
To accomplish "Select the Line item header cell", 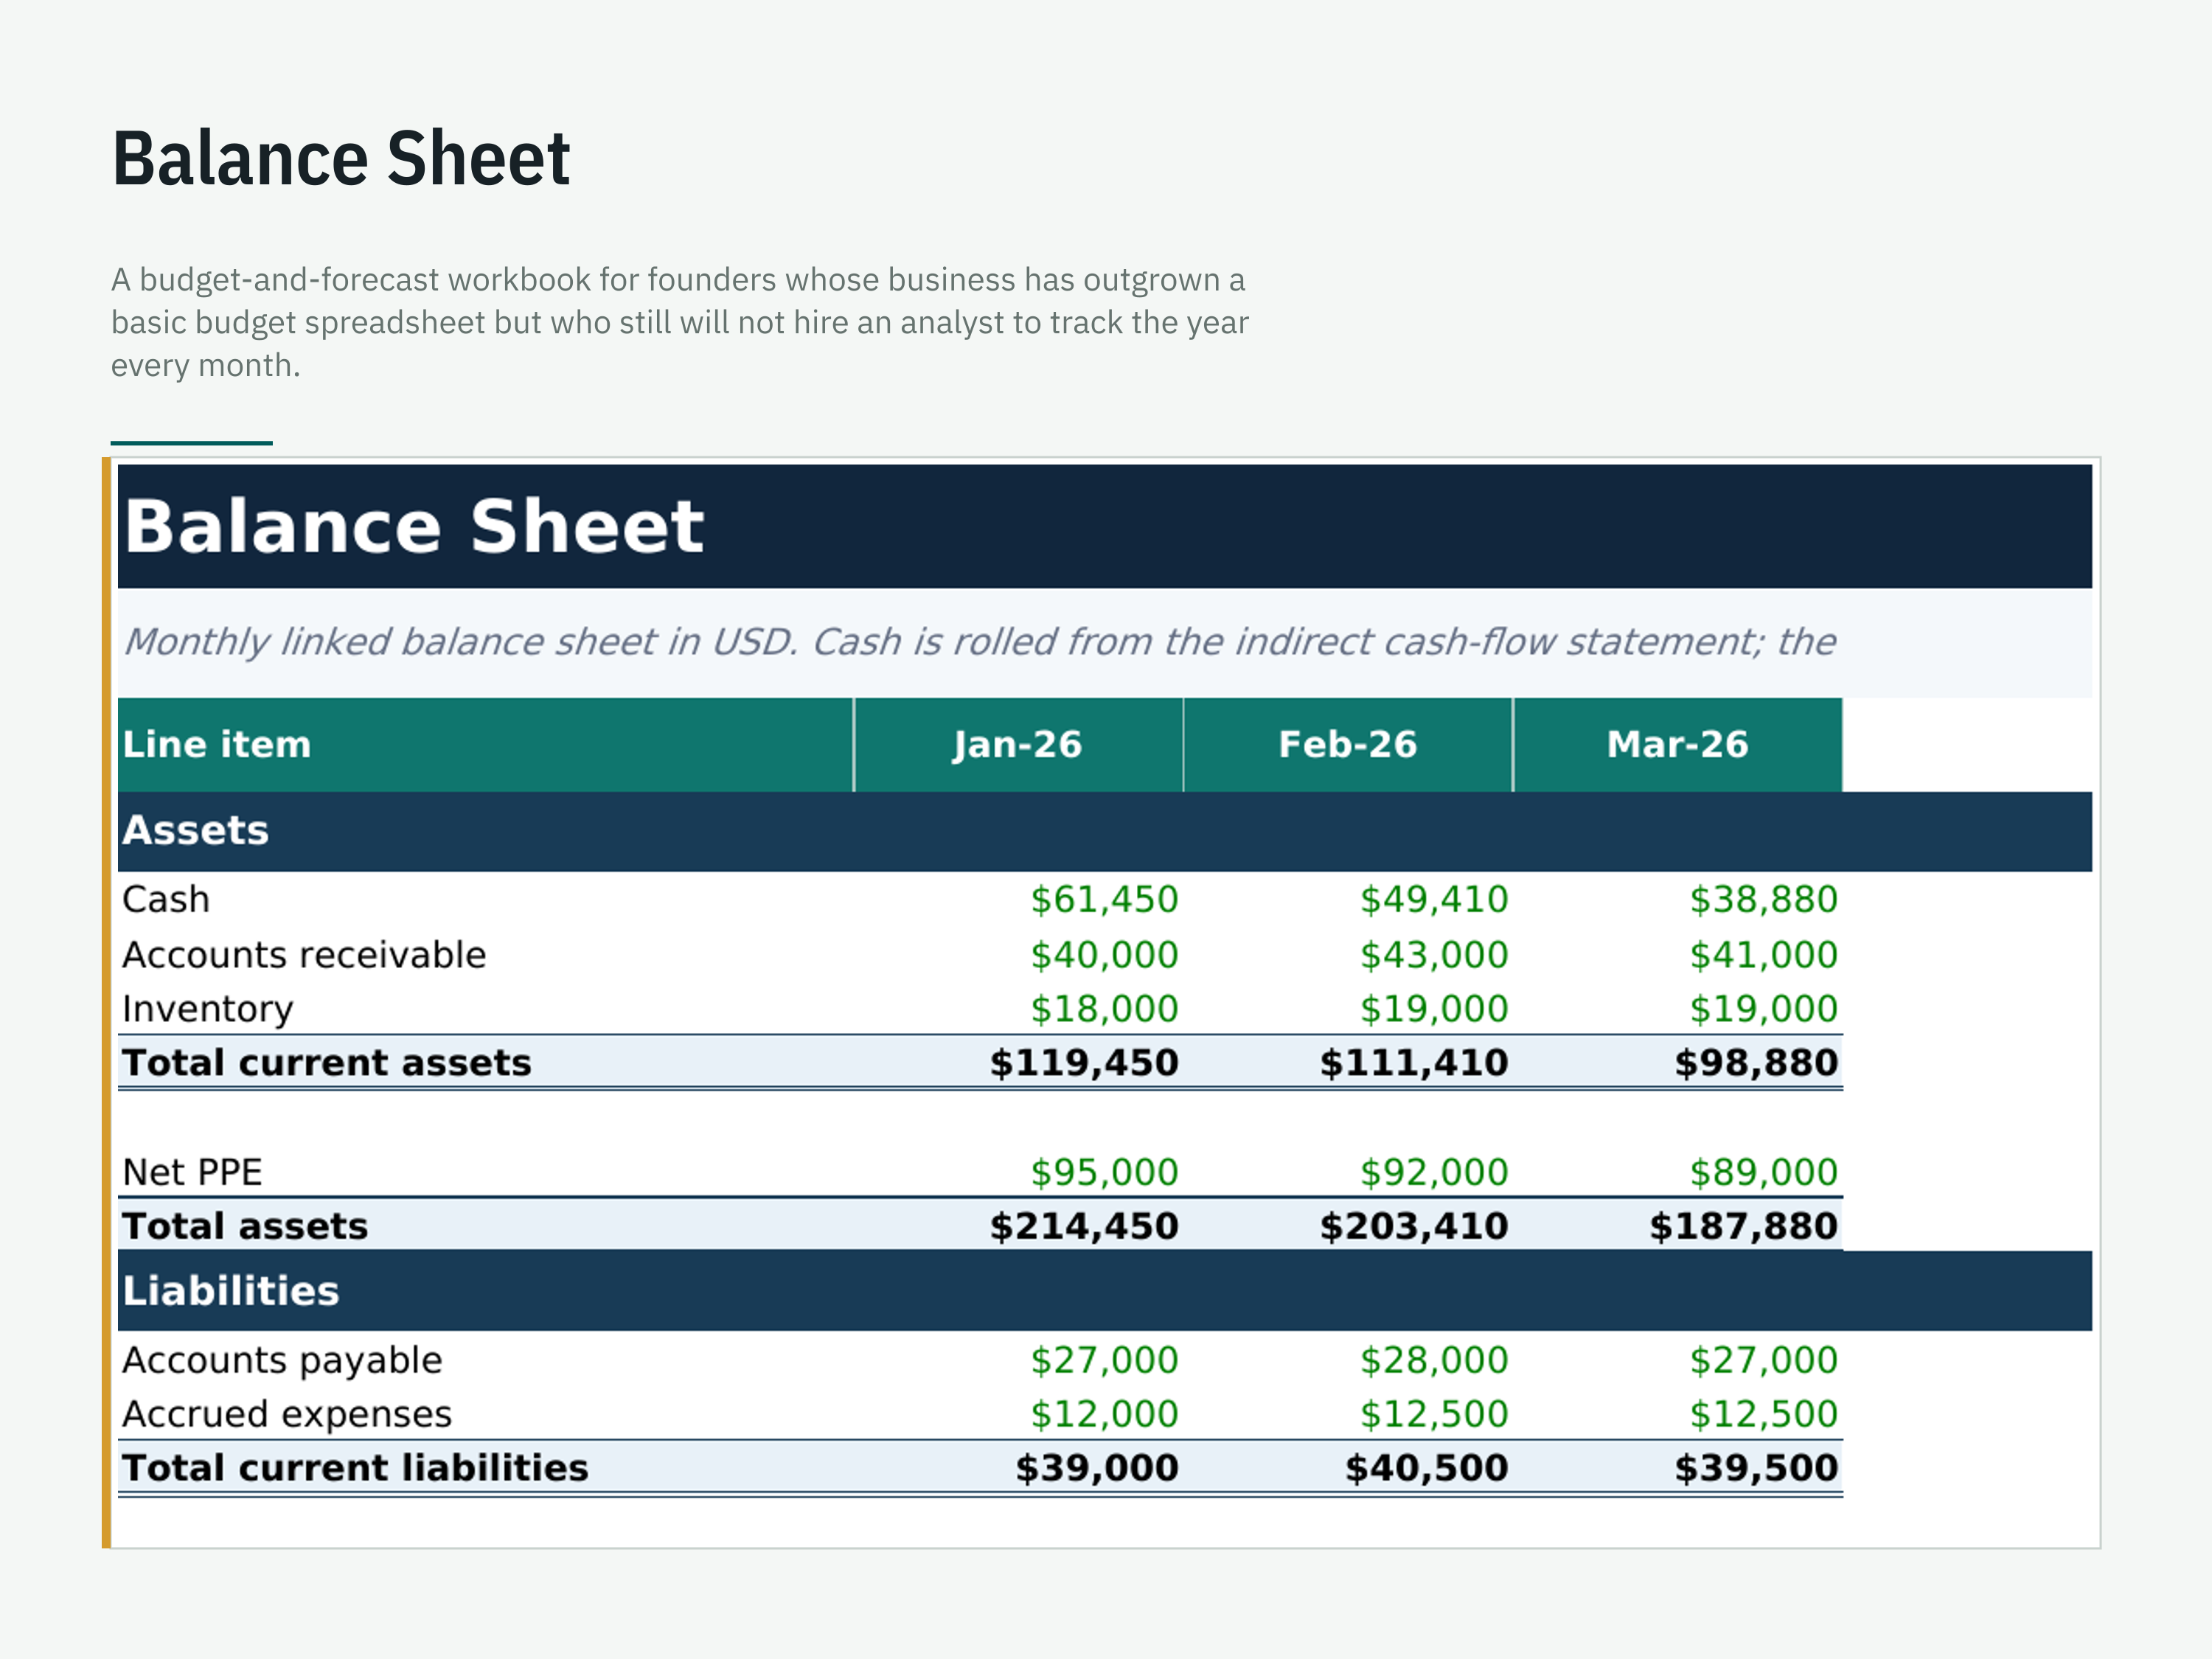I will click(485, 745).
